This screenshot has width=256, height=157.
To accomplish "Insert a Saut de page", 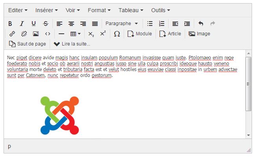I will click(28, 44).
